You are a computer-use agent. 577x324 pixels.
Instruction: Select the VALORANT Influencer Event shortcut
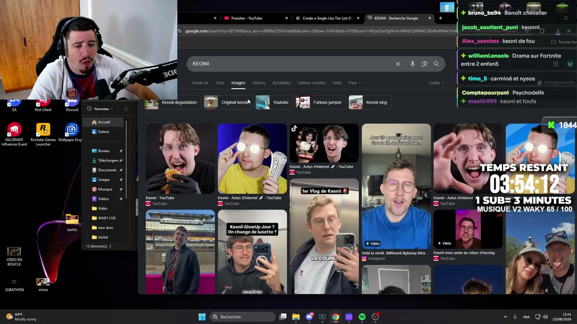[14, 134]
